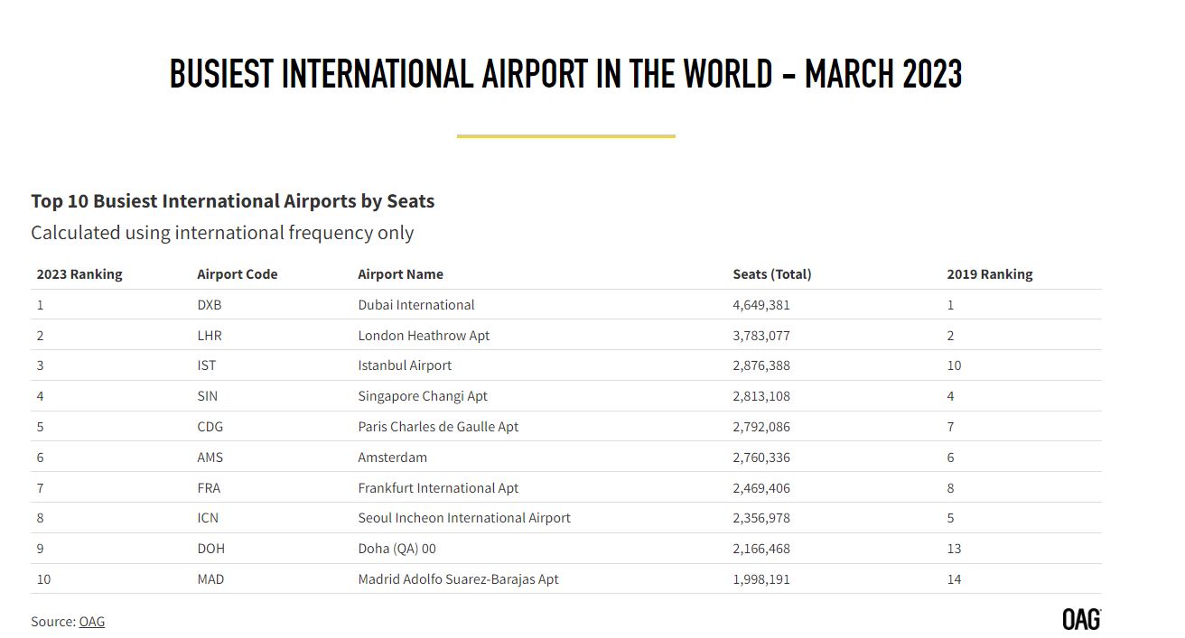Select Frankfurt International Apt name
The width and height of the screenshot is (1185, 638).
click(438, 488)
